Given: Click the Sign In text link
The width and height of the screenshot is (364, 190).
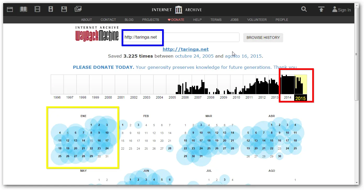Looking at the screenshot, I should coord(344,10).
